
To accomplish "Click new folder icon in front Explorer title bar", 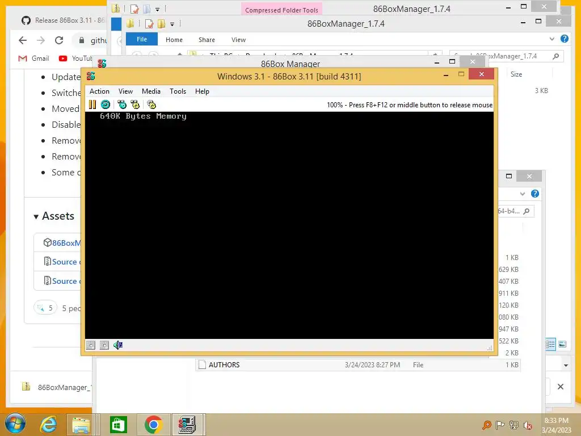I will coord(162,24).
